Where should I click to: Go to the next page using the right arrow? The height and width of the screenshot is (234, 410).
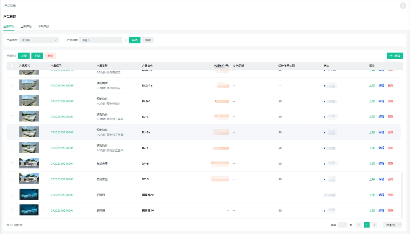click(374, 225)
